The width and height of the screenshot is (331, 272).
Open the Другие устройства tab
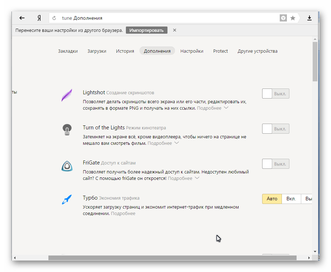point(257,51)
